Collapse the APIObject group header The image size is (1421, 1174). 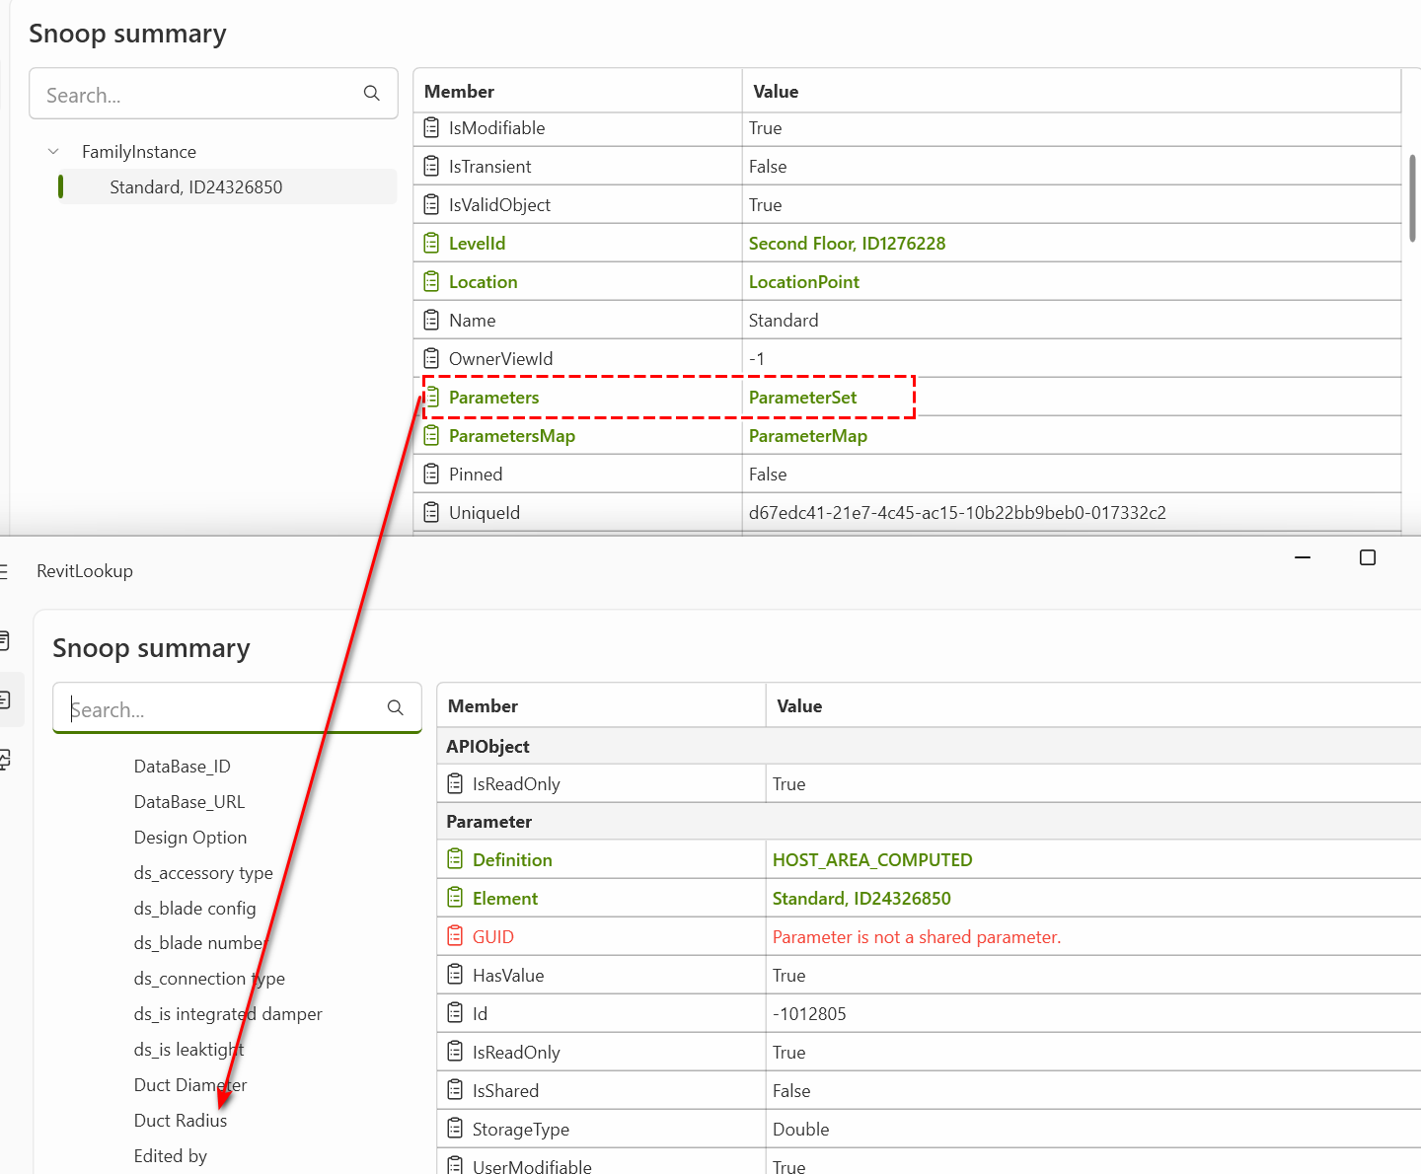coord(487,747)
